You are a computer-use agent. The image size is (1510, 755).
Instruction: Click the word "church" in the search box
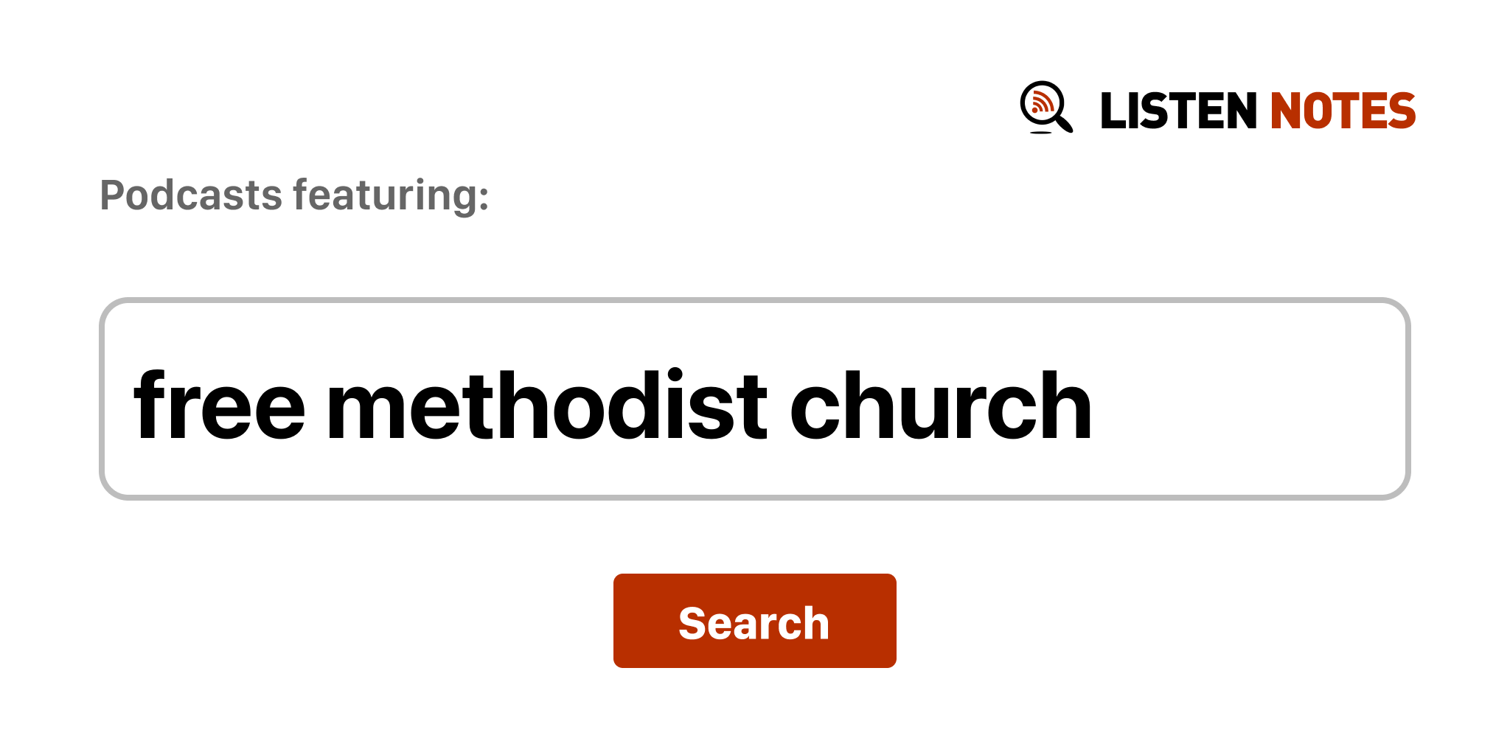940,406
